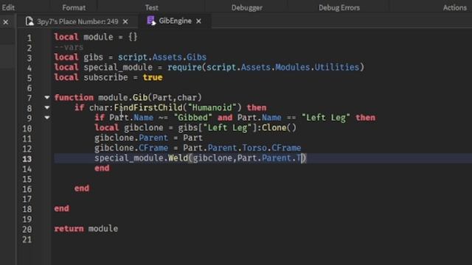
Task: Switch to the GibEngine script tab
Action: [175, 21]
